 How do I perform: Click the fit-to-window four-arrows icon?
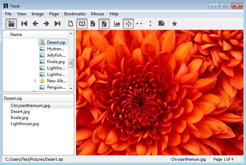[128, 24]
